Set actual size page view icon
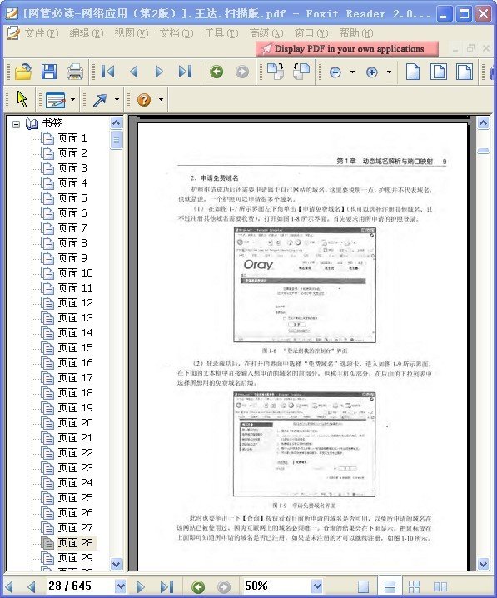This screenshot has height=598, width=497. tap(413, 72)
